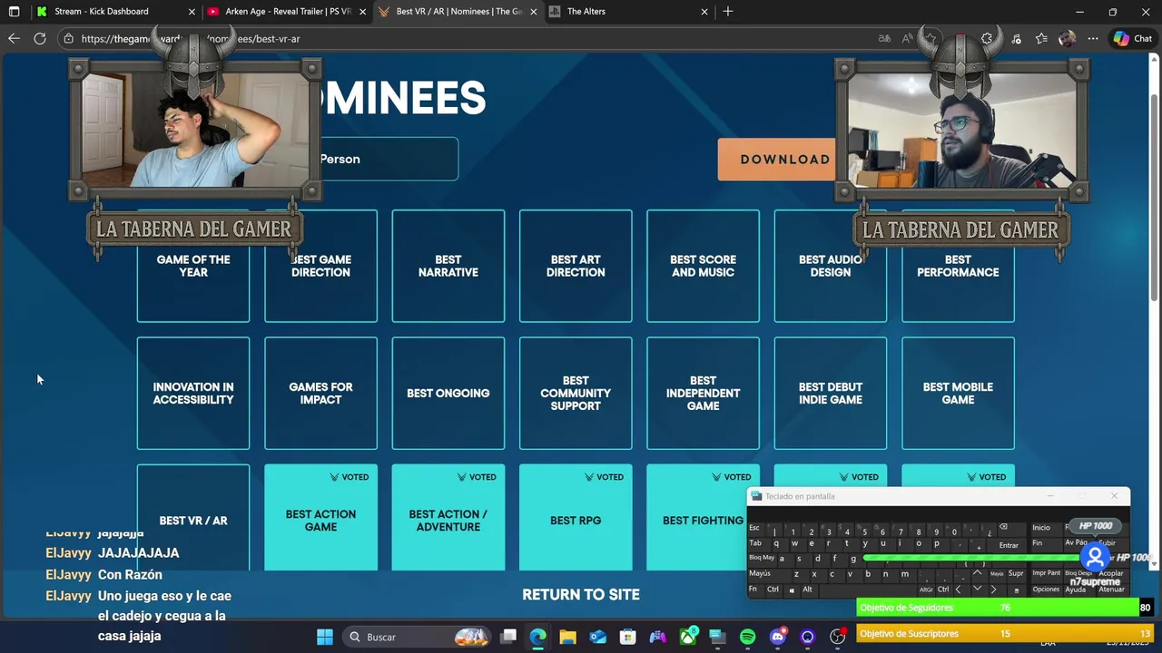Open File Explorer from the taskbar
Viewport: 1162px width, 653px height.
click(x=568, y=637)
